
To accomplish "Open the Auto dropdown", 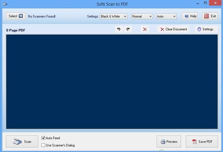I will (x=167, y=16).
